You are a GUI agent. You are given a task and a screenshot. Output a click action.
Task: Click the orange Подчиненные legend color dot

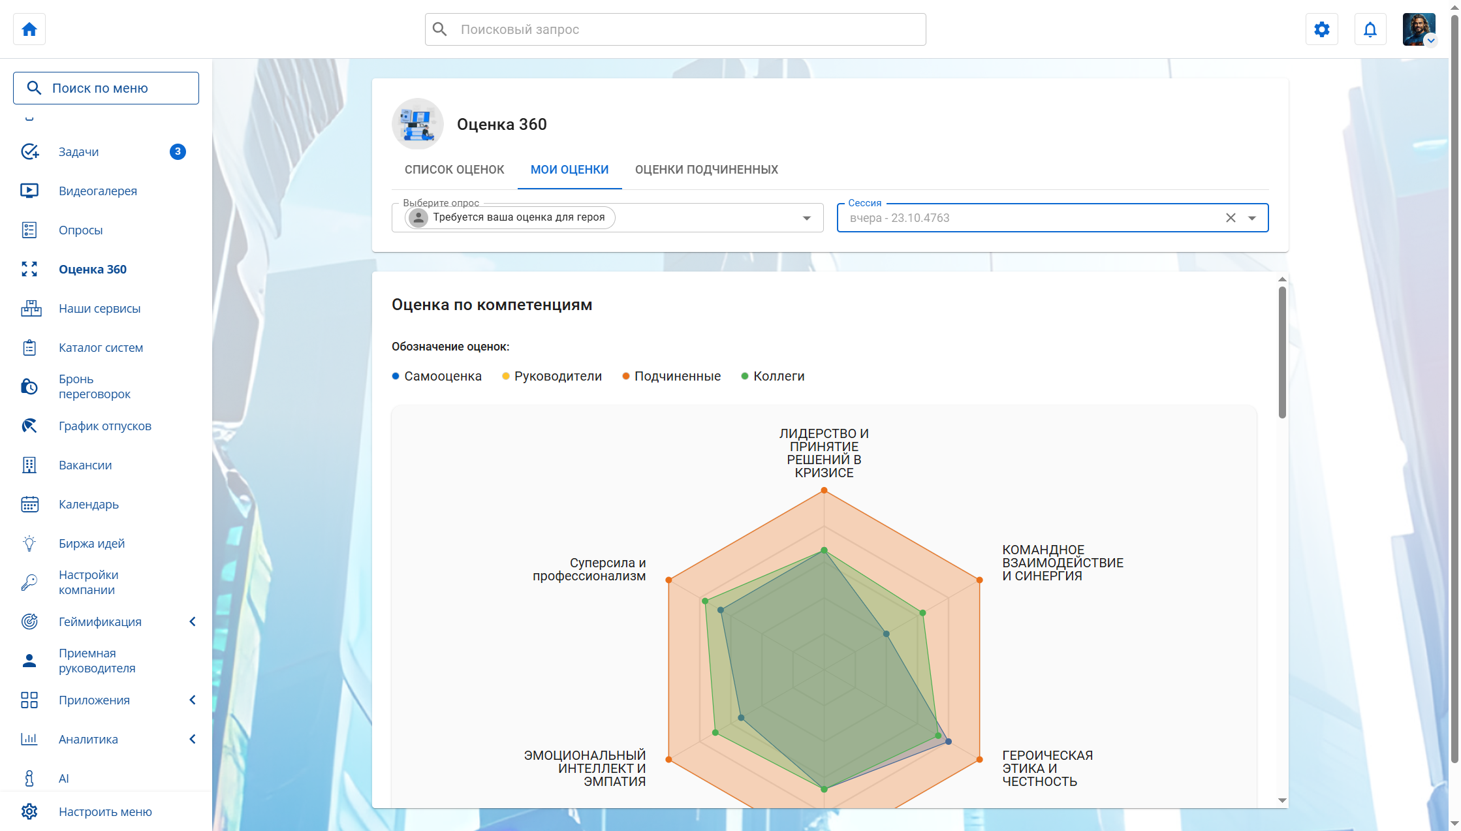(x=625, y=376)
